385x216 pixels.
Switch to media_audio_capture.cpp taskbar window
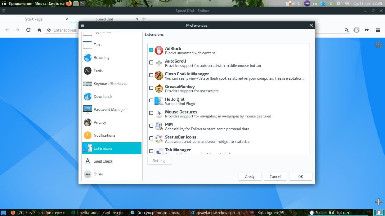click(99, 213)
